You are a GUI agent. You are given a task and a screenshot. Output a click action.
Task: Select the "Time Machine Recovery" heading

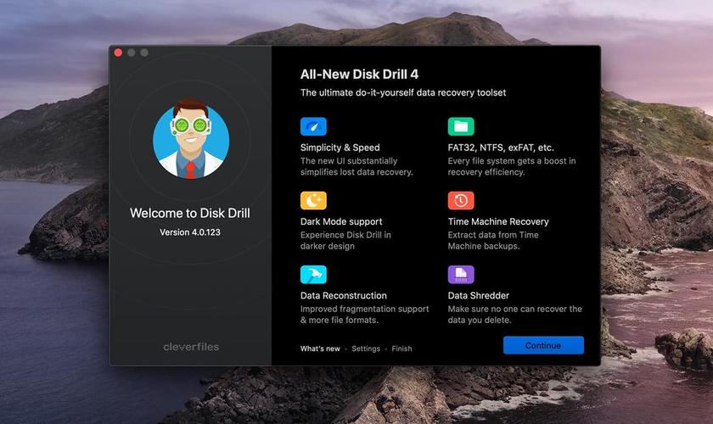pyautogui.click(x=498, y=222)
